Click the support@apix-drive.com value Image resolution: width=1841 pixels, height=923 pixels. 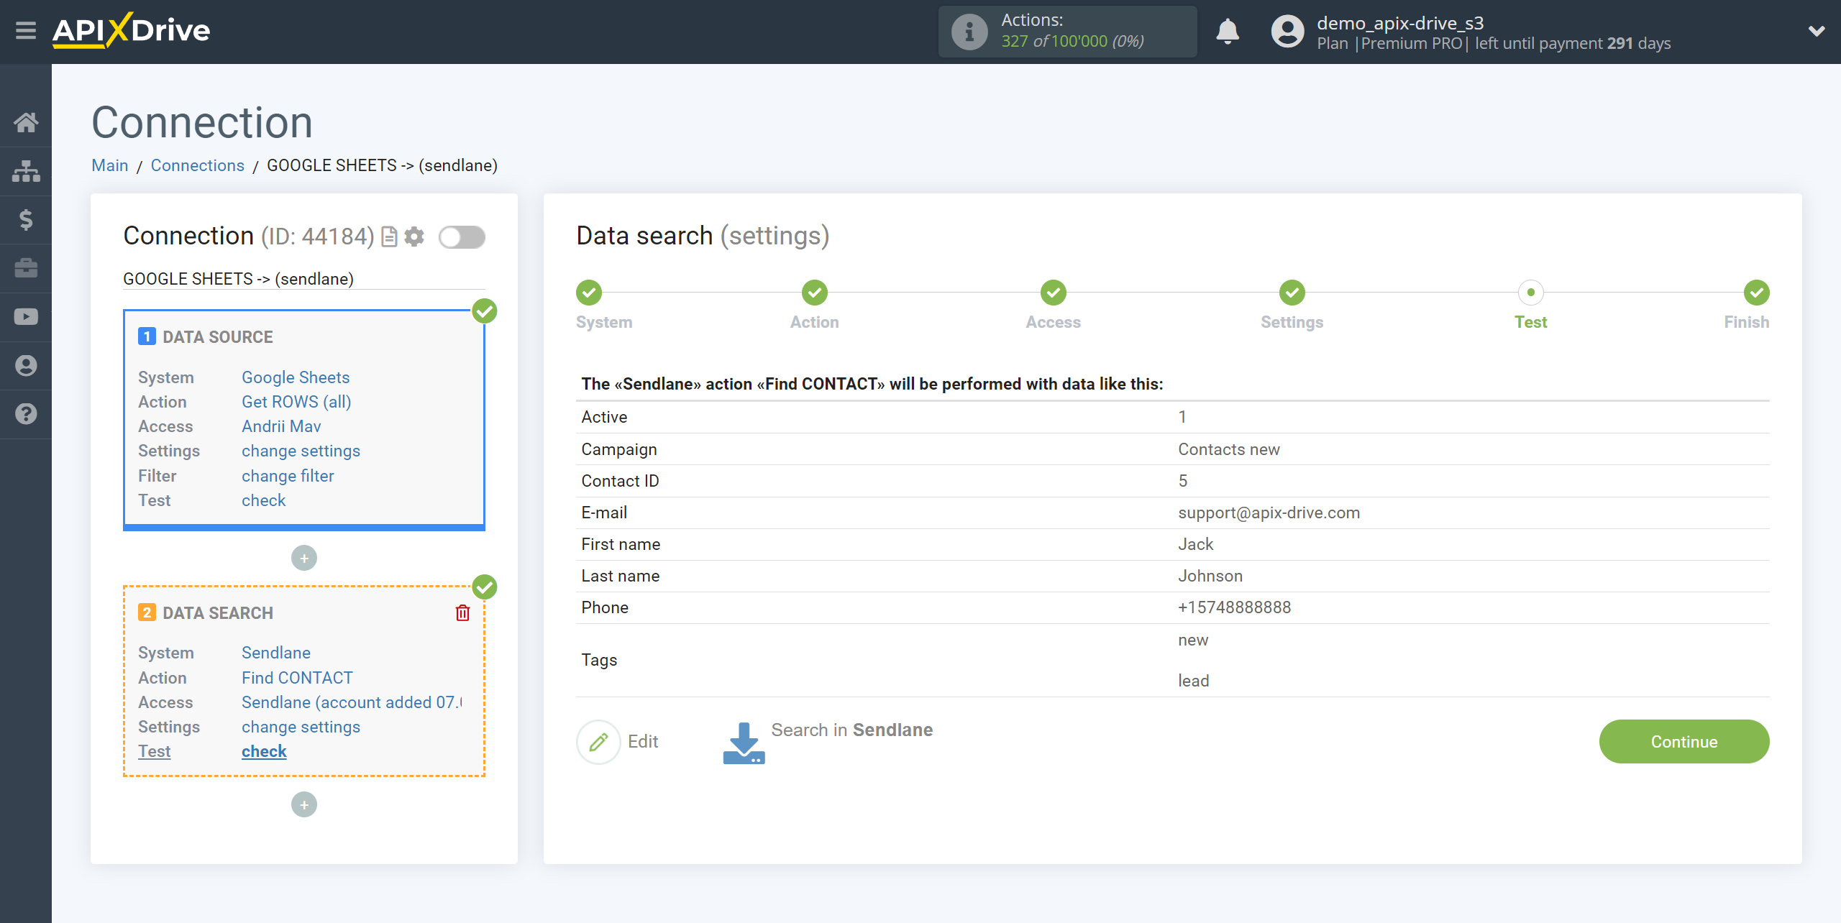1269,513
